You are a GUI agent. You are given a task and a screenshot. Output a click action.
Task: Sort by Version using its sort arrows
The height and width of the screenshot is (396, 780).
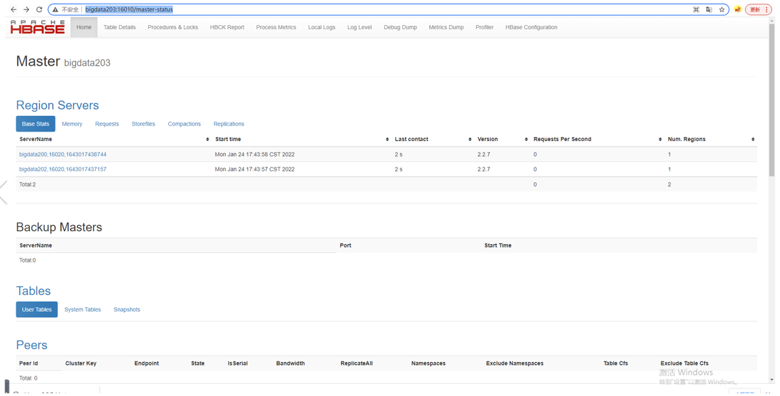point(526,139)
